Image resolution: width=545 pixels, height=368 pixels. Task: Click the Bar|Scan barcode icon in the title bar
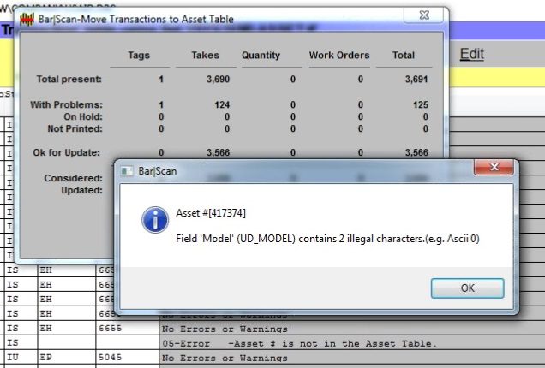(27, 19)
